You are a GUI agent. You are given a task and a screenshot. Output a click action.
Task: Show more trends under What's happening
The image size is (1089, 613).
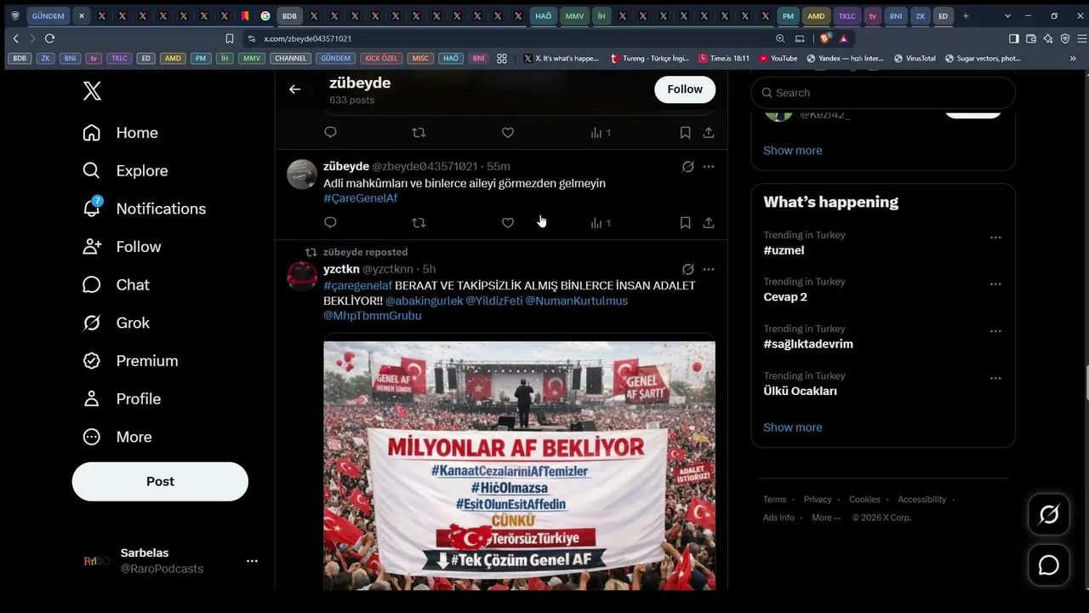click(x=793, y=427)
